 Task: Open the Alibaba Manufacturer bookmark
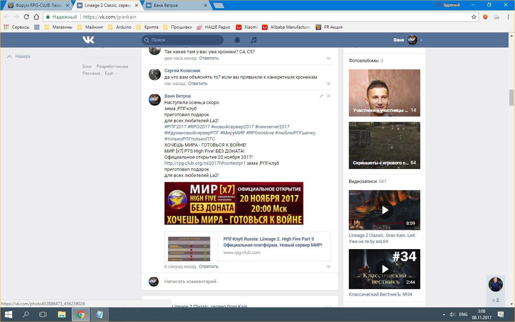(x=286, y=27)
